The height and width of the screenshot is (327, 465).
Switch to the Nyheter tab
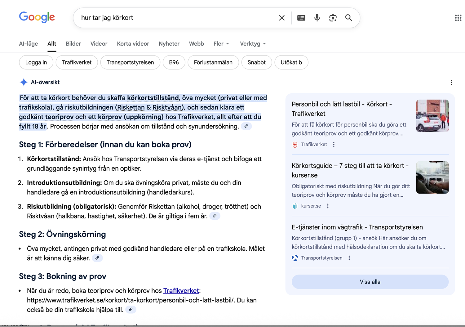[169, 44]
